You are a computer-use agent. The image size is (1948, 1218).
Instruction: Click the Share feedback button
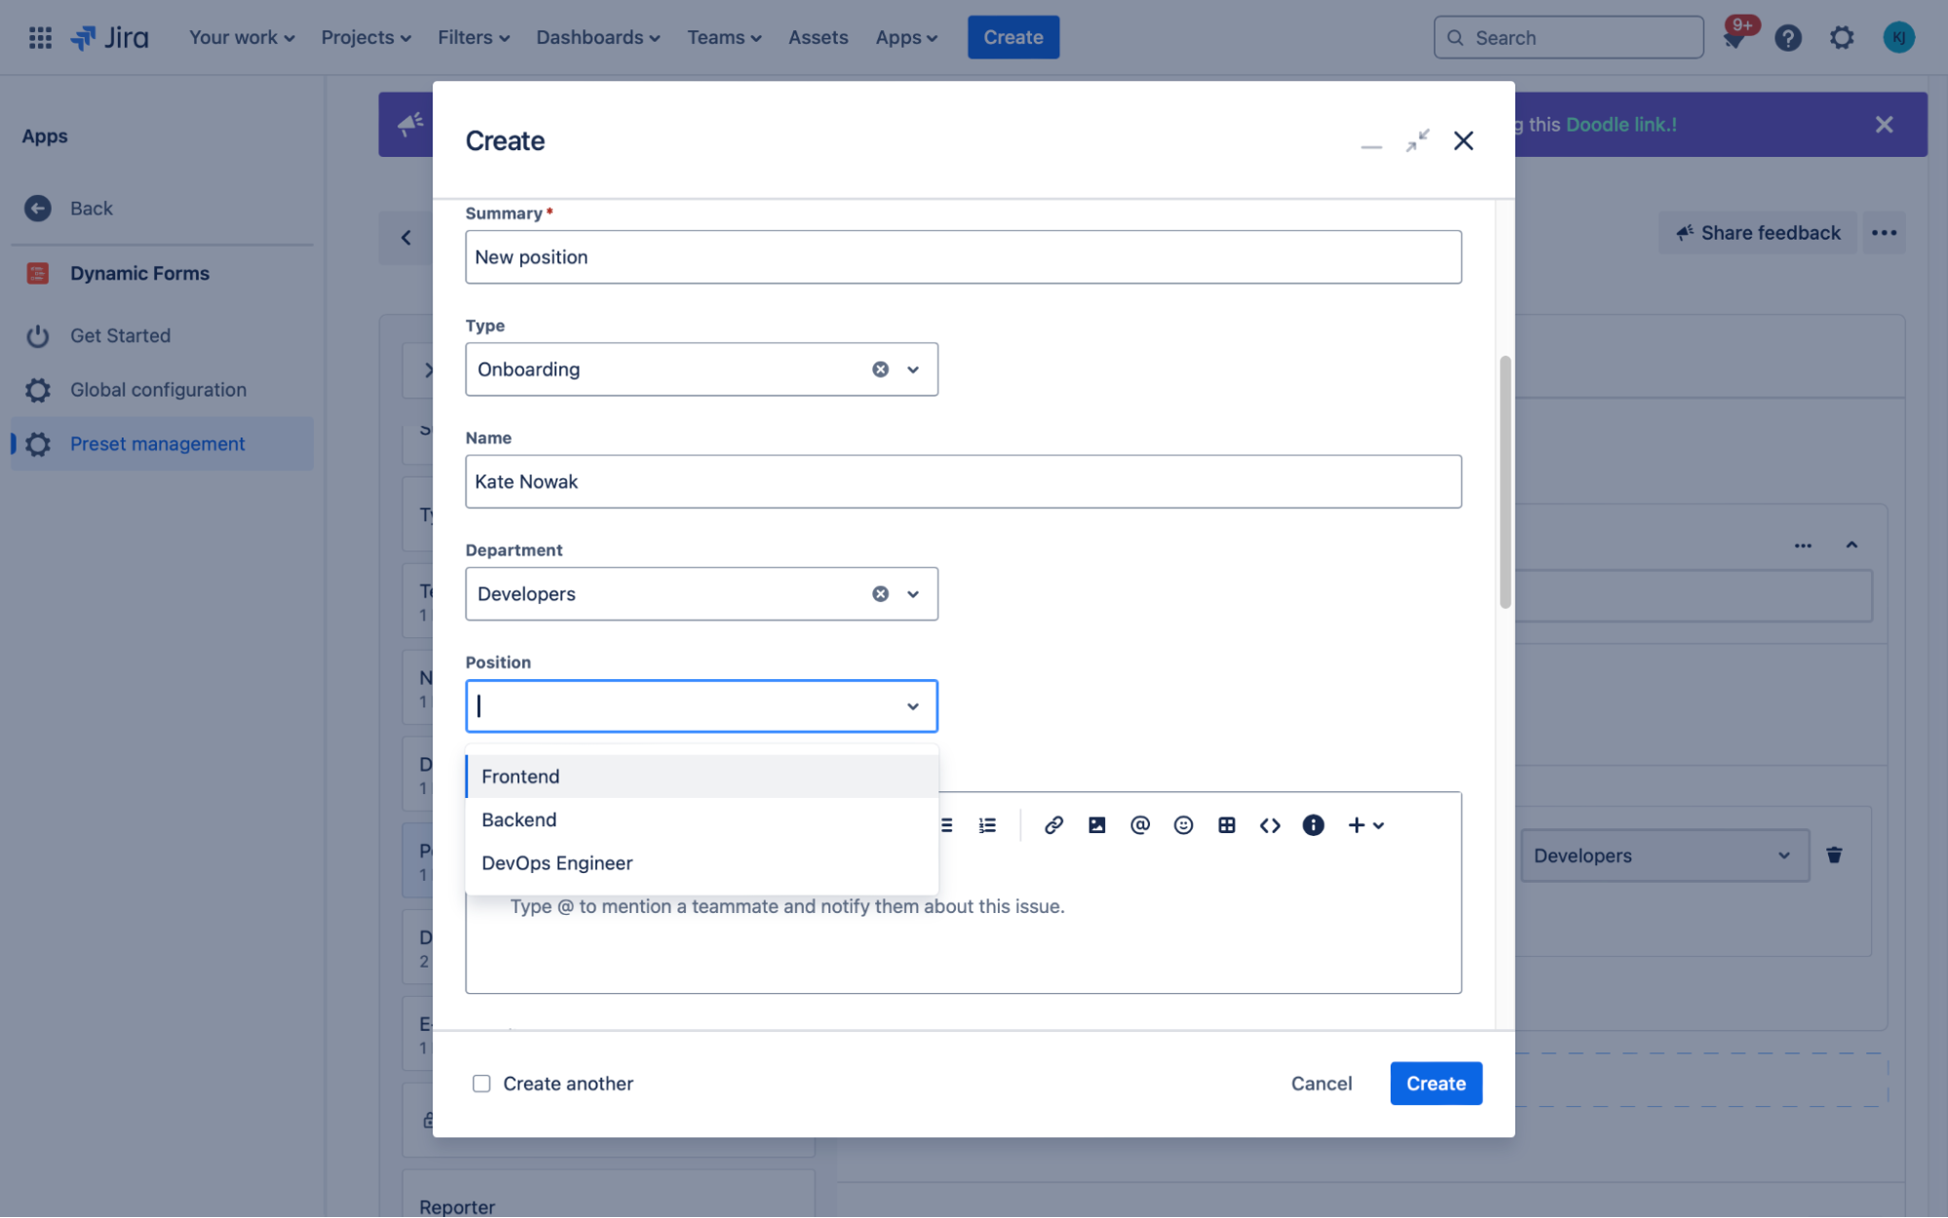pyautogui.click(x=1757, y=232)
